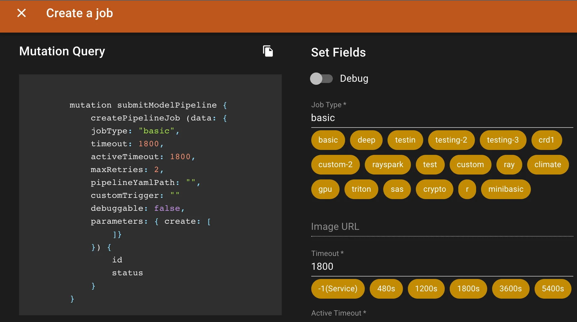
Task: Click the customTrigger code line
Action: (135, 195)
